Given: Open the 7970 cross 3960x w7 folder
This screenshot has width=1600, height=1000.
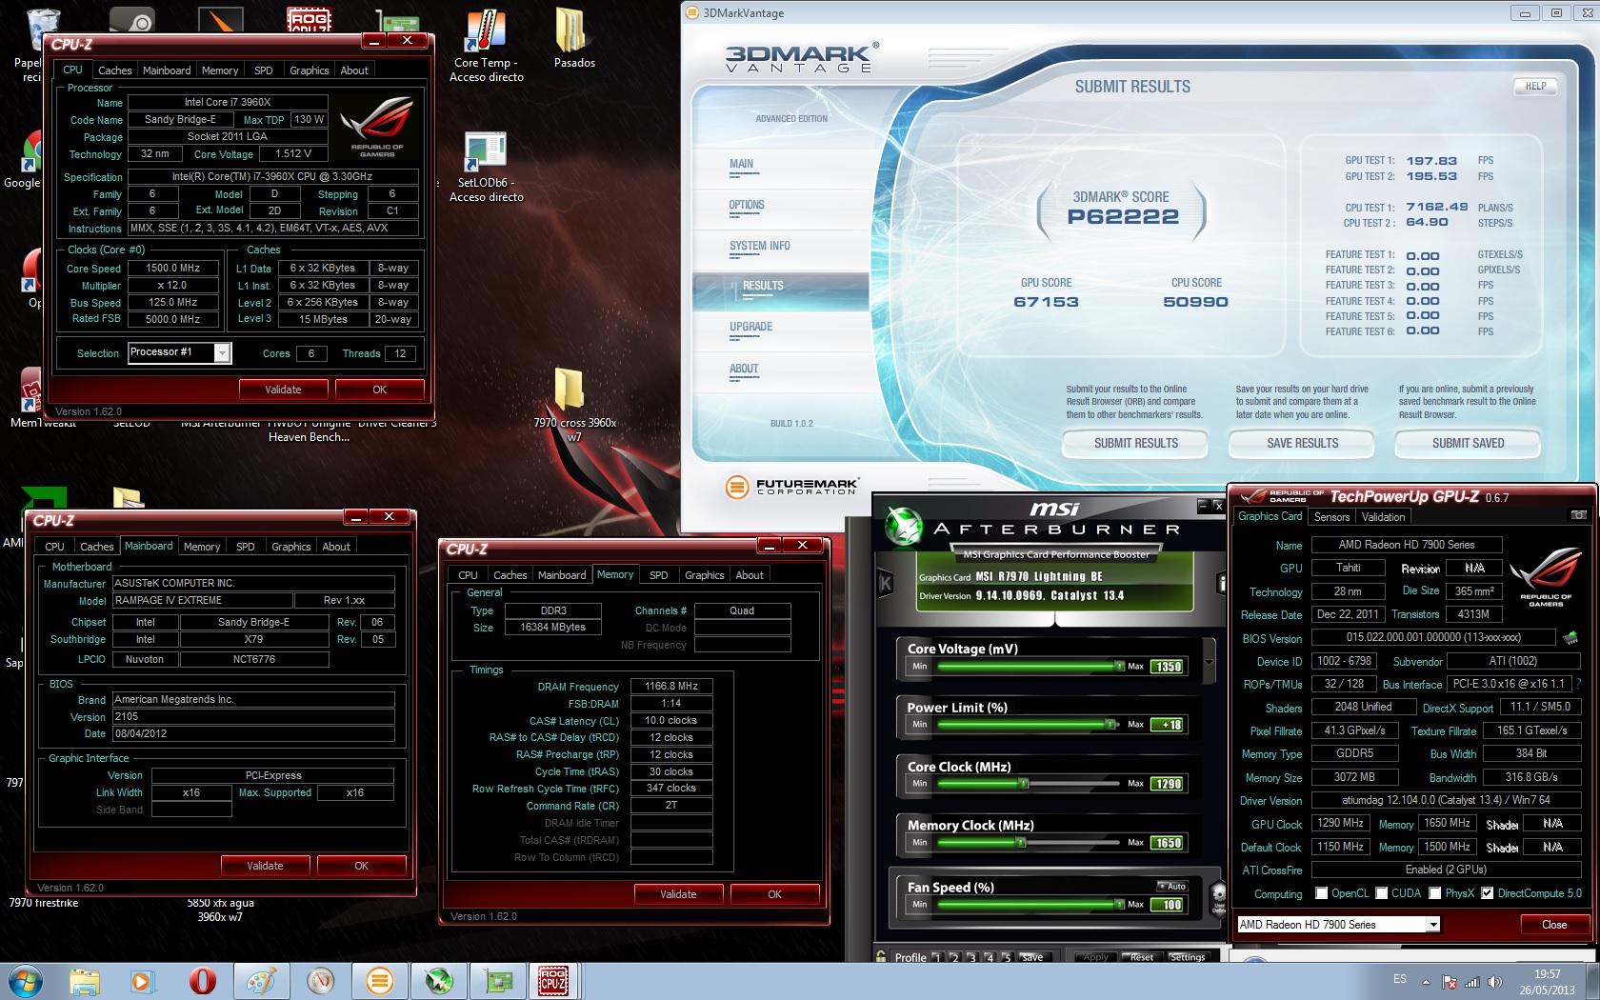Looking at the screenshot, I should pos(574,405).
